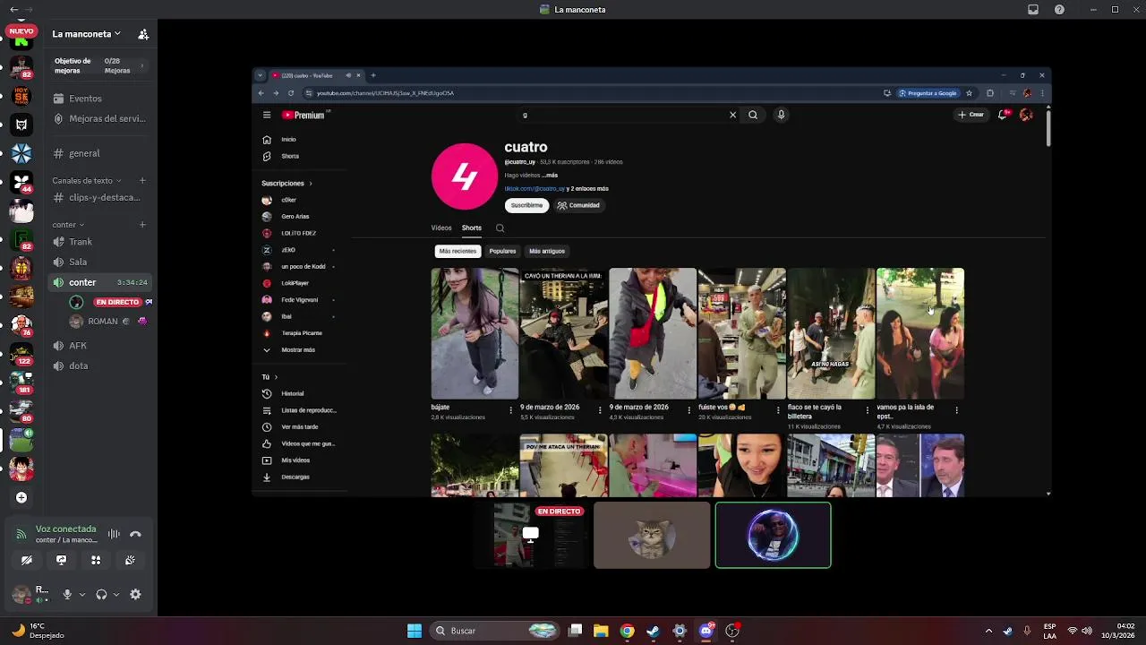Open Shorts in the YouTube sidebar
Viewport: 1146px width, 645px height.
tap(290, 156)
